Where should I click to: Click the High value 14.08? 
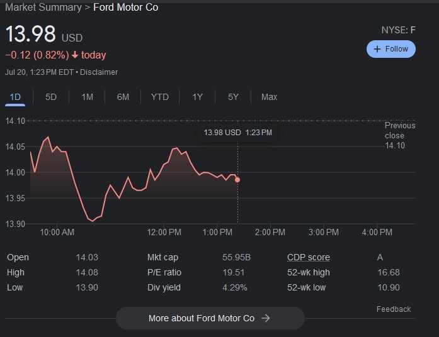point(87,272)
